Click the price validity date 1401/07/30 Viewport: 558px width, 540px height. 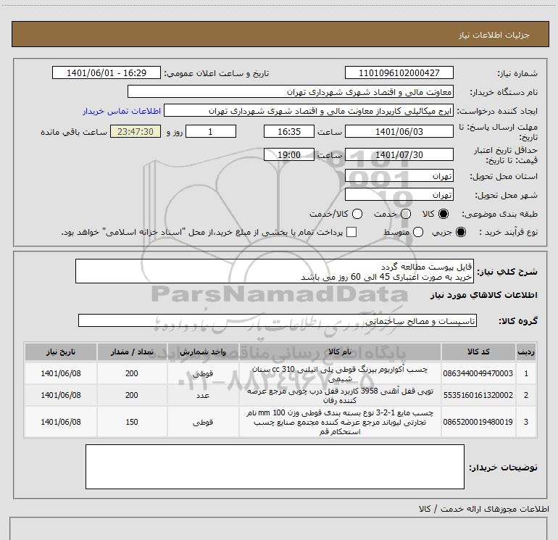click(399, 154)
